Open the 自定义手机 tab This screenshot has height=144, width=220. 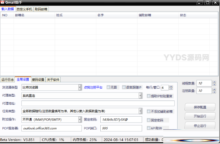tap(25, 9)
